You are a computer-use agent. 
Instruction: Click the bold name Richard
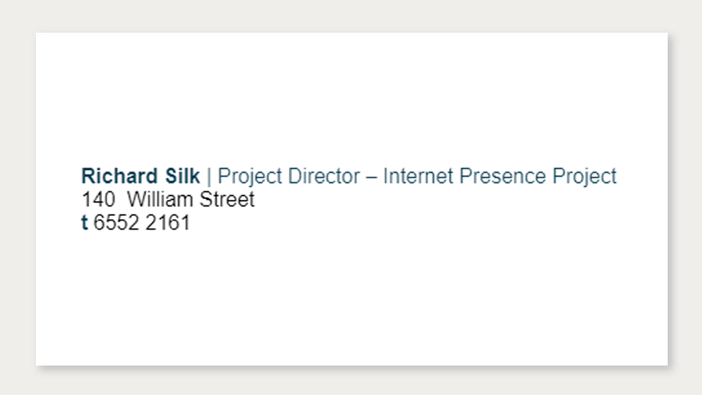pos(119,176)
